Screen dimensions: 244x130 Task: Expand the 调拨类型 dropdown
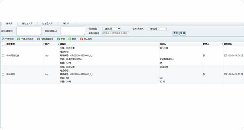[111, 29]
